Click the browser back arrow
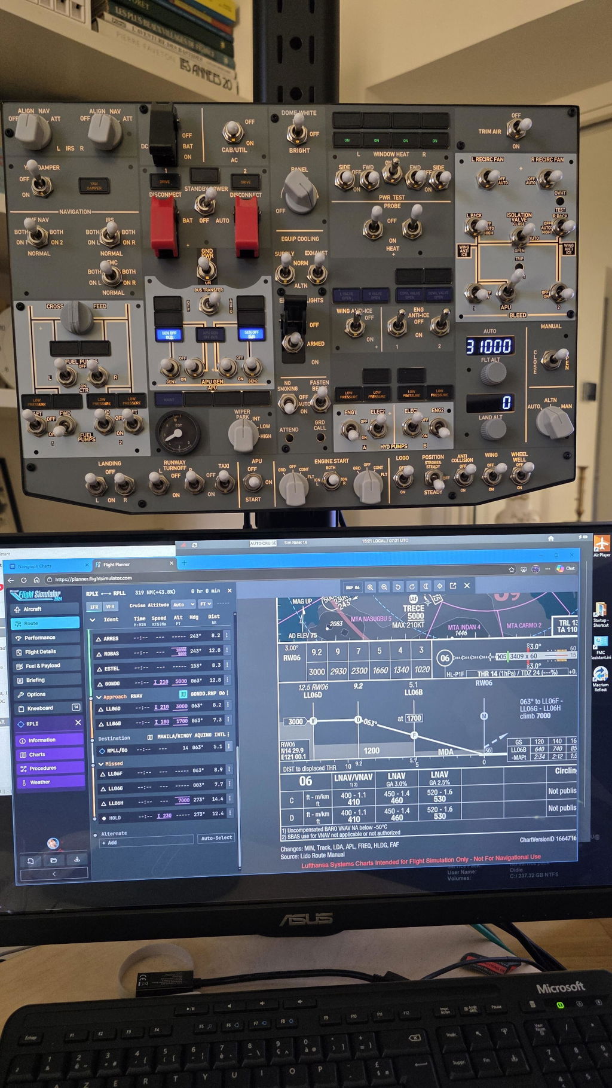 coord(10,580)
